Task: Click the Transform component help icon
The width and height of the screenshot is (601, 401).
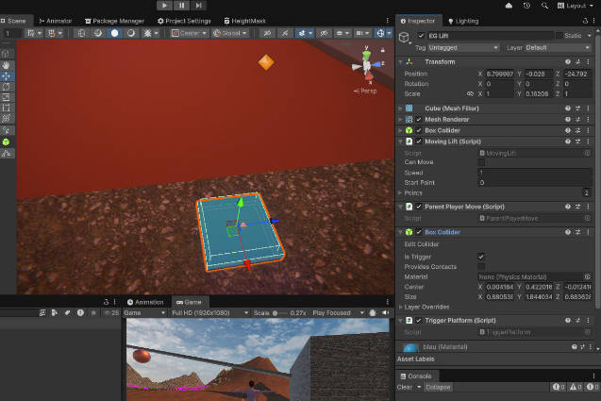Action: click(568, 61)
